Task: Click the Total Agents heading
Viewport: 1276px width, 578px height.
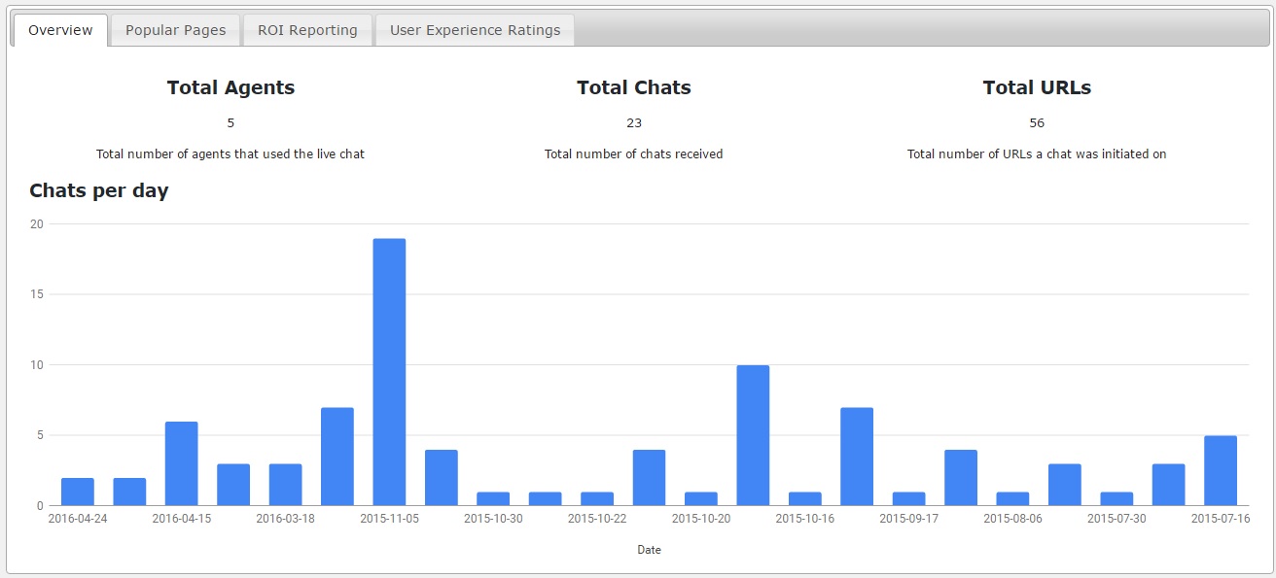Action: pyautogui.click(x=230, y=87)
